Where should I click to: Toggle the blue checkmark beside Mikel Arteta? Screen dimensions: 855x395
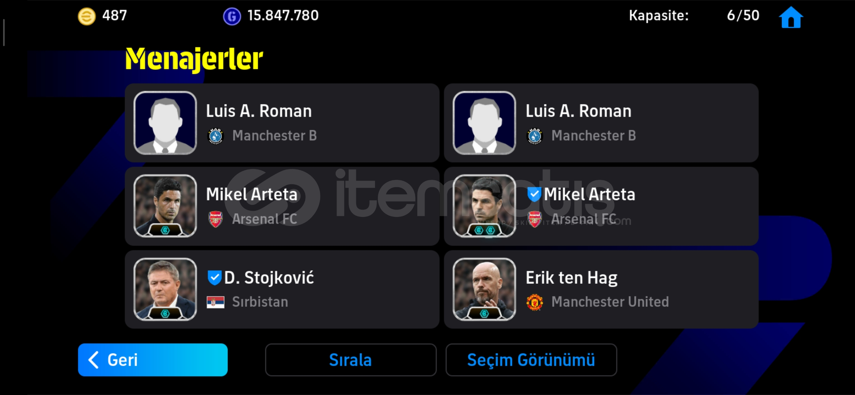point(534,194)
